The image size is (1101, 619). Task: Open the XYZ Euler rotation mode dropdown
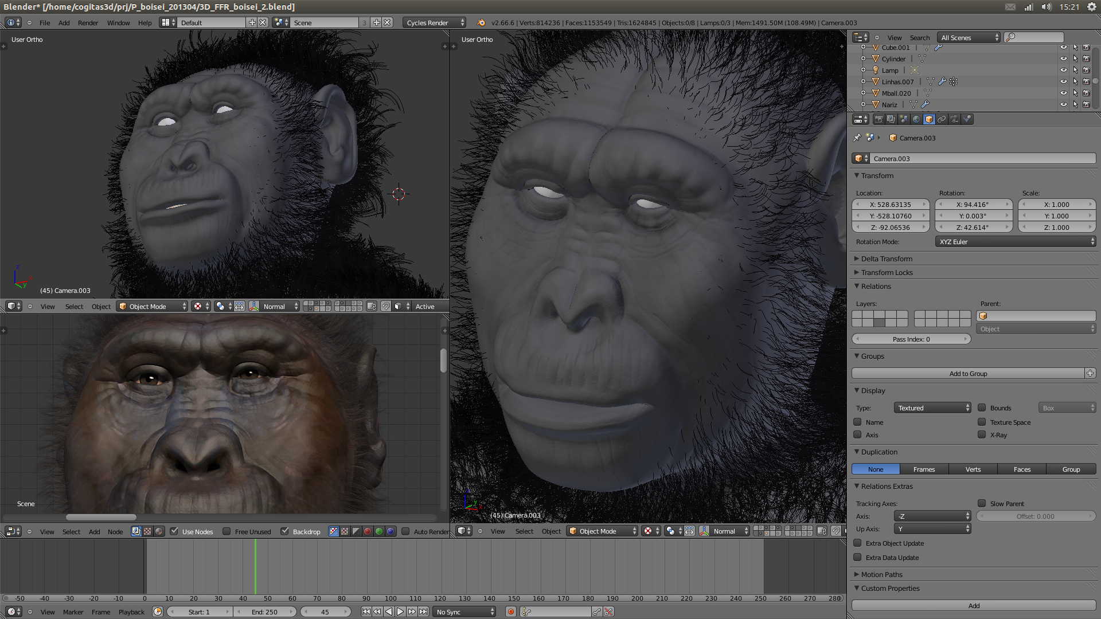click(1015, 242)
